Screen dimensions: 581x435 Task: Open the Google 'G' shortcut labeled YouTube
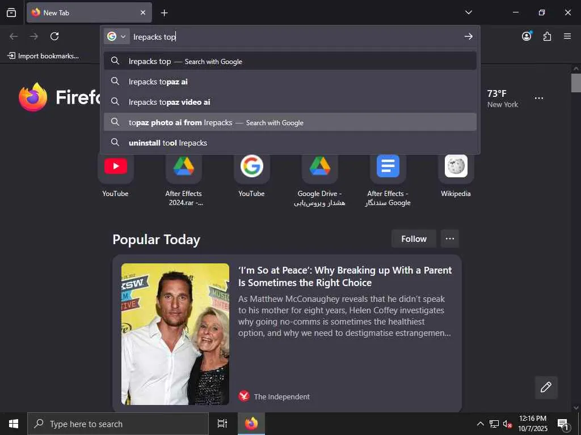[x=251, y=176]
